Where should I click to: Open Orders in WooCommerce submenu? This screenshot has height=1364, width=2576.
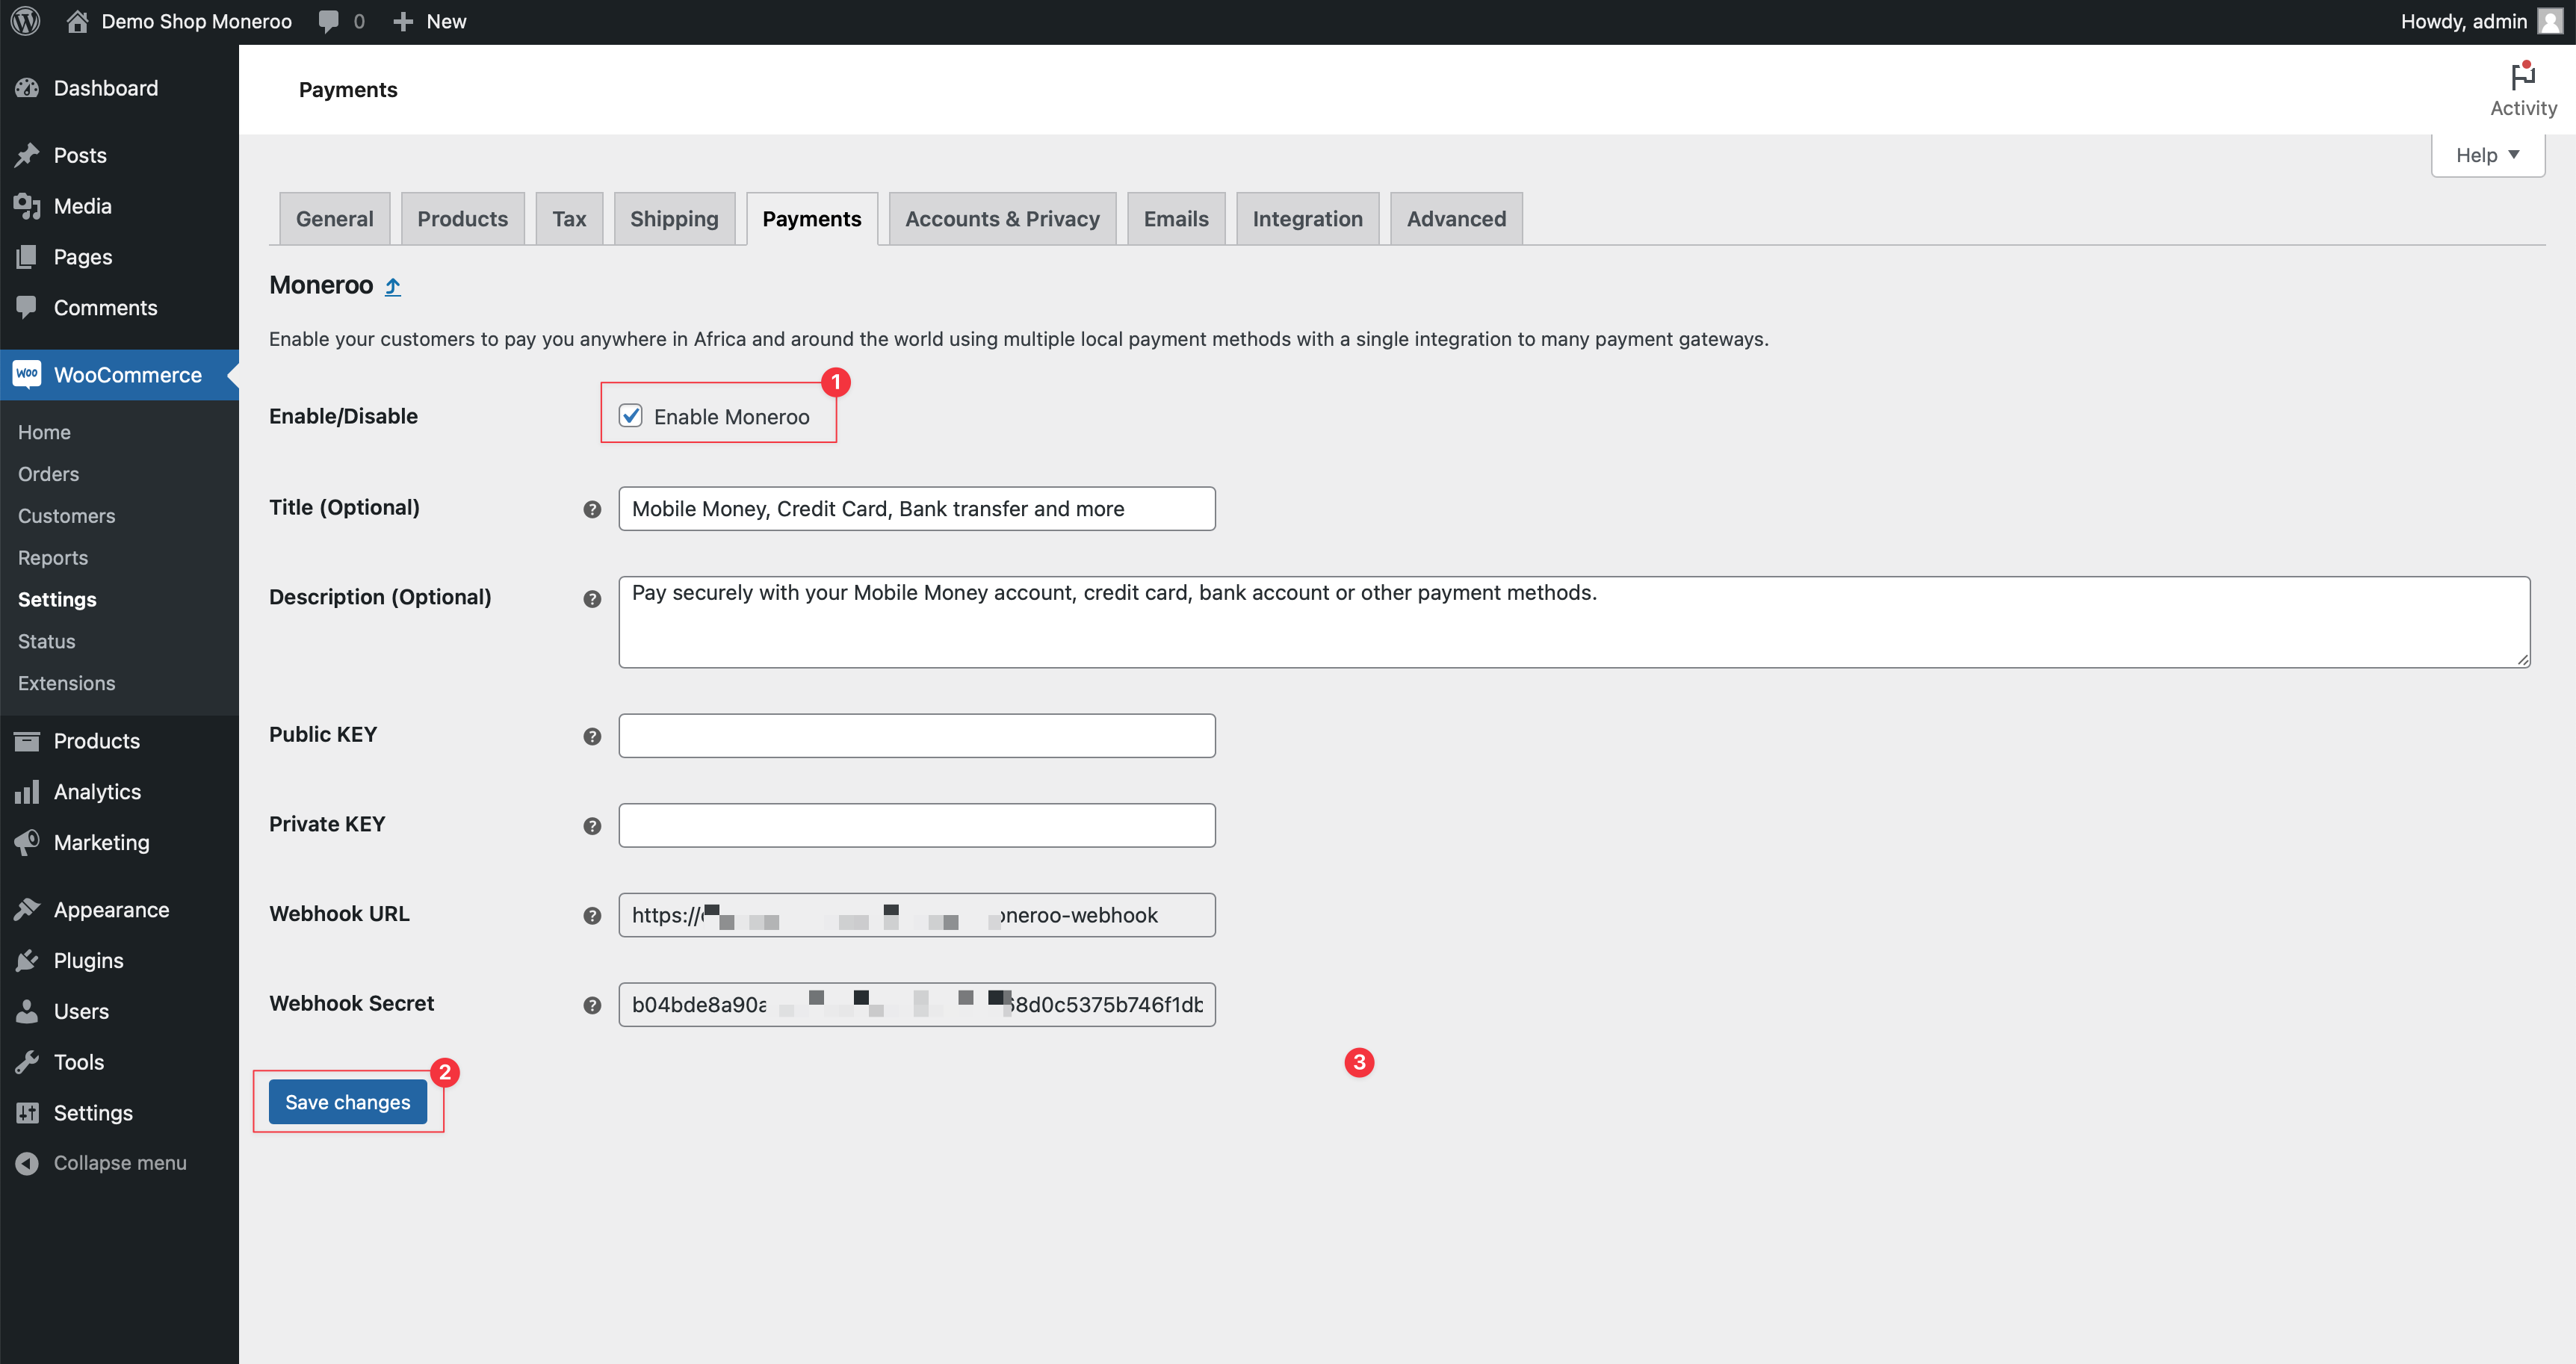[x=48, y=474]
